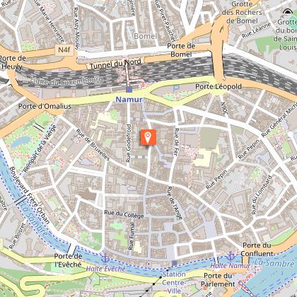The height and width of the screenshot is (297, 297).
Task: Click the Station Centre-Ville stop square icon
Action: point(174,263)
